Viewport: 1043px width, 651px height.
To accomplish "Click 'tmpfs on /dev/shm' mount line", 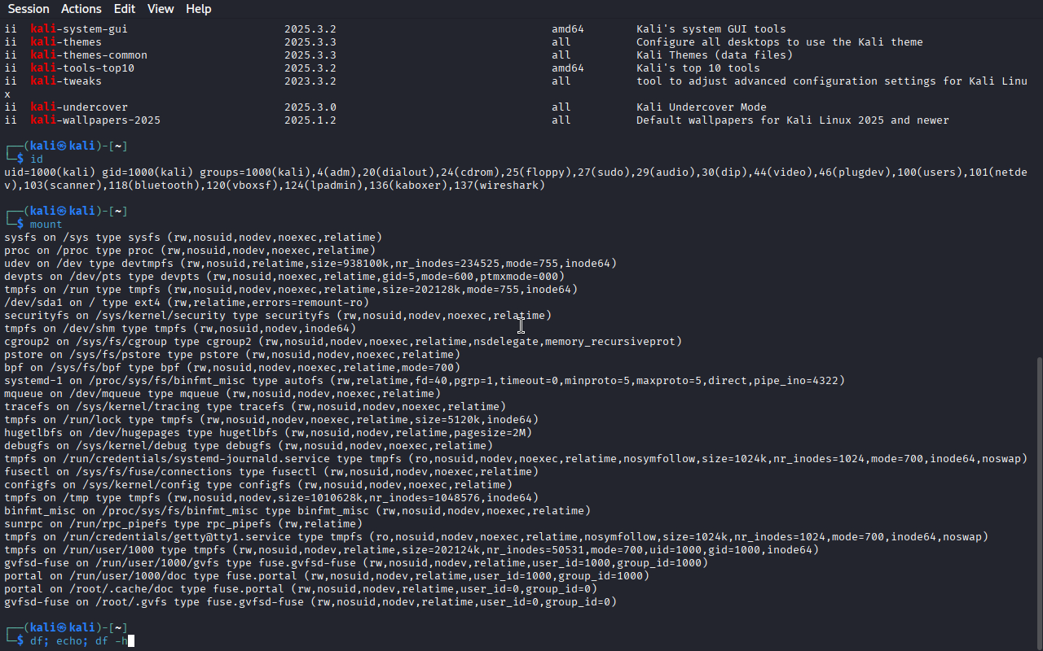I will (180, 329).
